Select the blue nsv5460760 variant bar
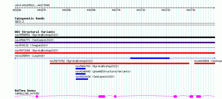This screenshot has height=99, width=222. [x=80, y=69]
